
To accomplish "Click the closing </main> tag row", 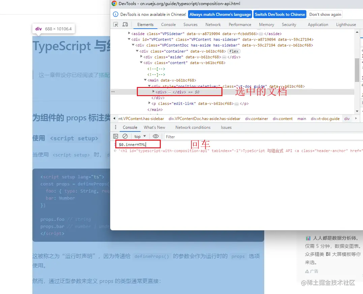I will pos(155,110).
